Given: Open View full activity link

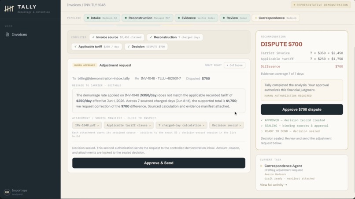Looking at the screenshot, I should coord(274,185).
